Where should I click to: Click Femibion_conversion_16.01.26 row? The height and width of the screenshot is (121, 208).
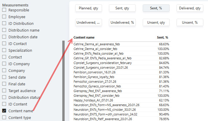122,72
